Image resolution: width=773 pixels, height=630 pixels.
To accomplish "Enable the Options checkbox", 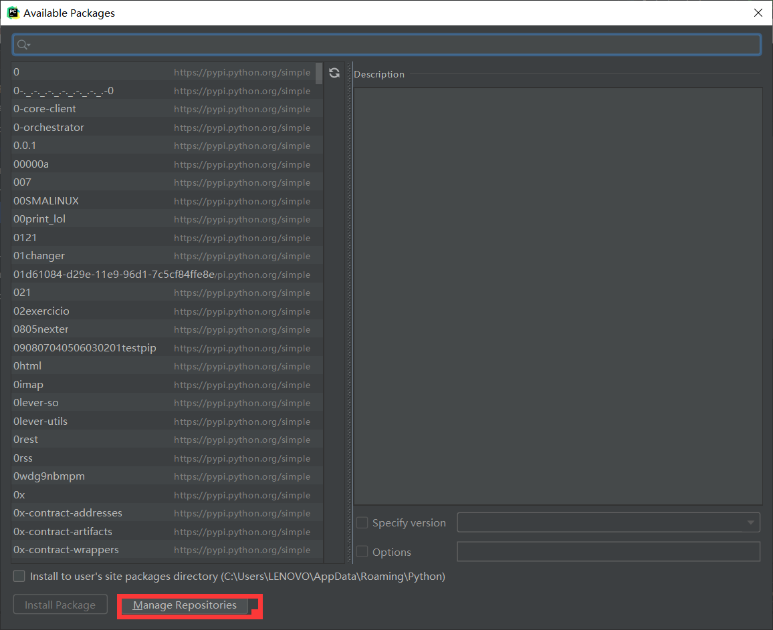I will [362, 552].
